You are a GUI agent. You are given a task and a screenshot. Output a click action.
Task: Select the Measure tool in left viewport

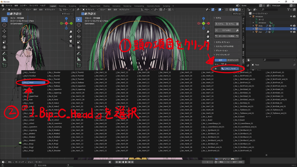click(x=4, y=59)
